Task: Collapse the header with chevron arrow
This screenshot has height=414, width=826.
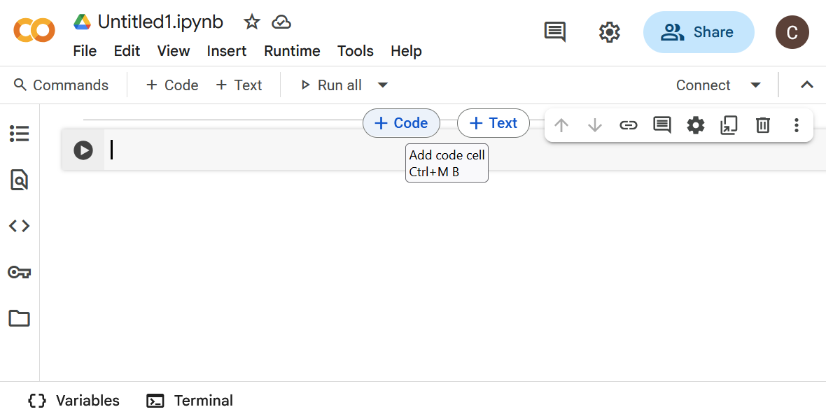Action: pos(806,85)
